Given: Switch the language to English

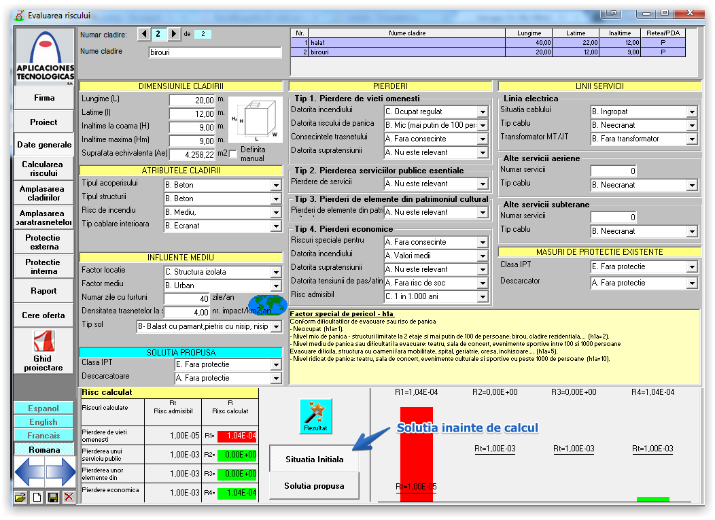Looking at the screenshot, I should pos(43,422).
